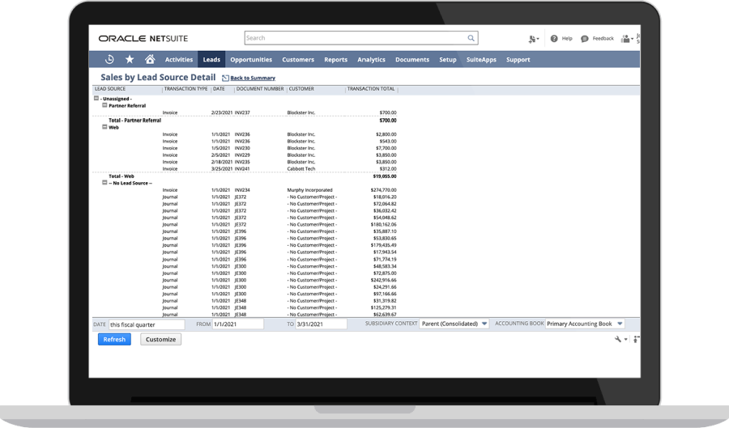729x428 pixels.
Task: Click the $543.00 amount
Action: pyautogui.click(x=388, y=141)
